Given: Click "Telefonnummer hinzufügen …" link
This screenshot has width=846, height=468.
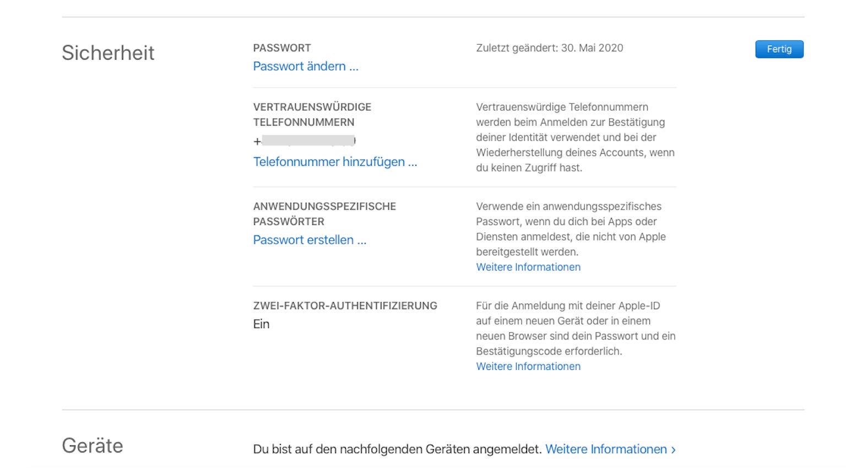Looking at the screenshot, I should pos(335,162).
